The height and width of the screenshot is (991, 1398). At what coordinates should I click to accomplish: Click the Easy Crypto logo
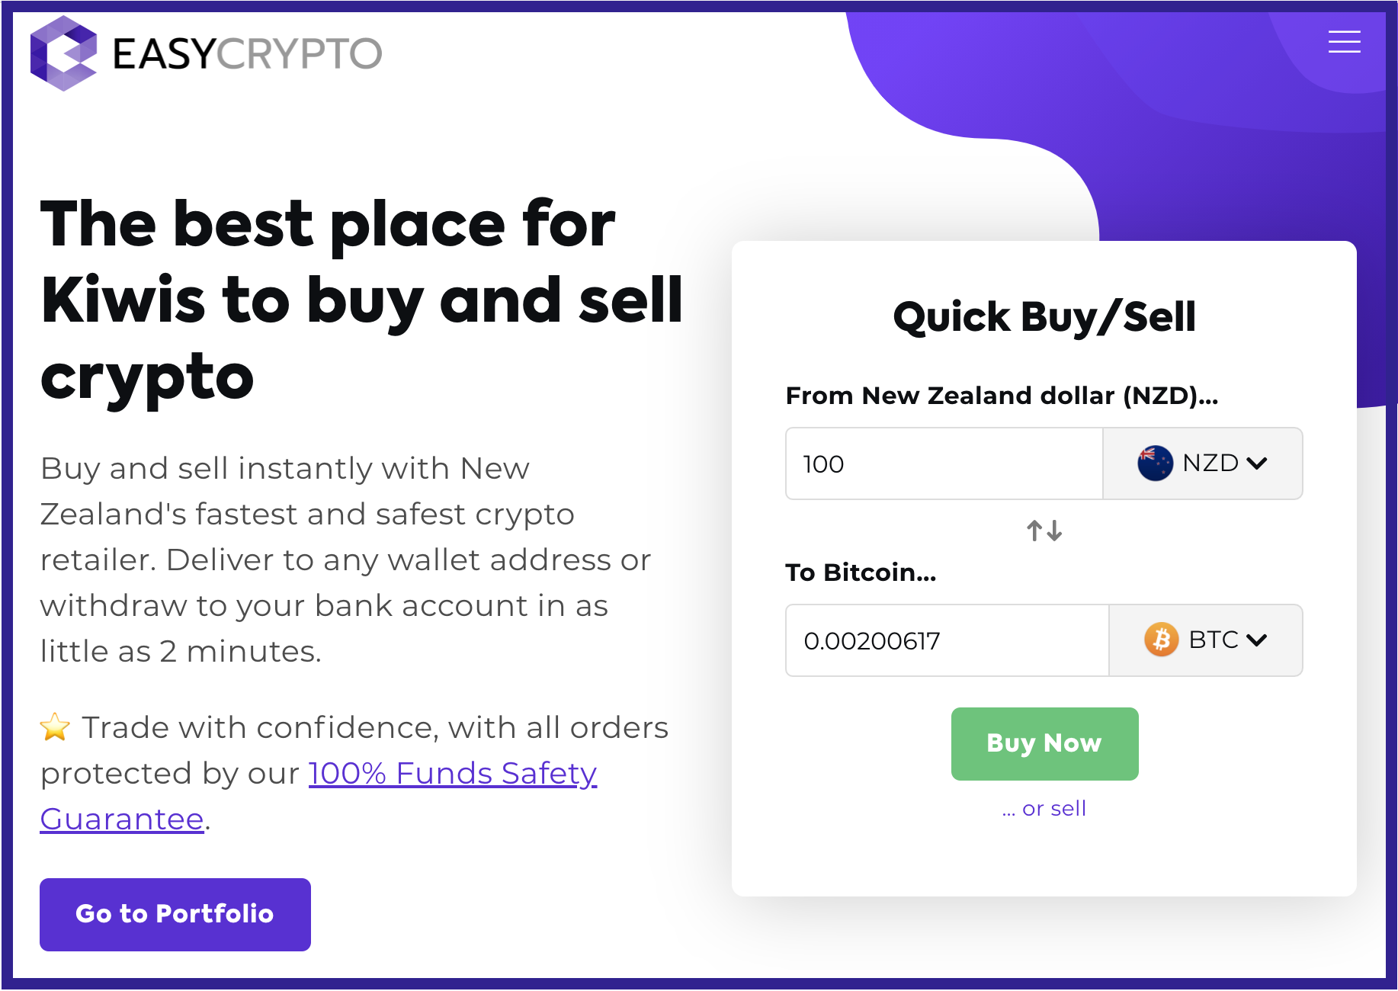(206, 53)
